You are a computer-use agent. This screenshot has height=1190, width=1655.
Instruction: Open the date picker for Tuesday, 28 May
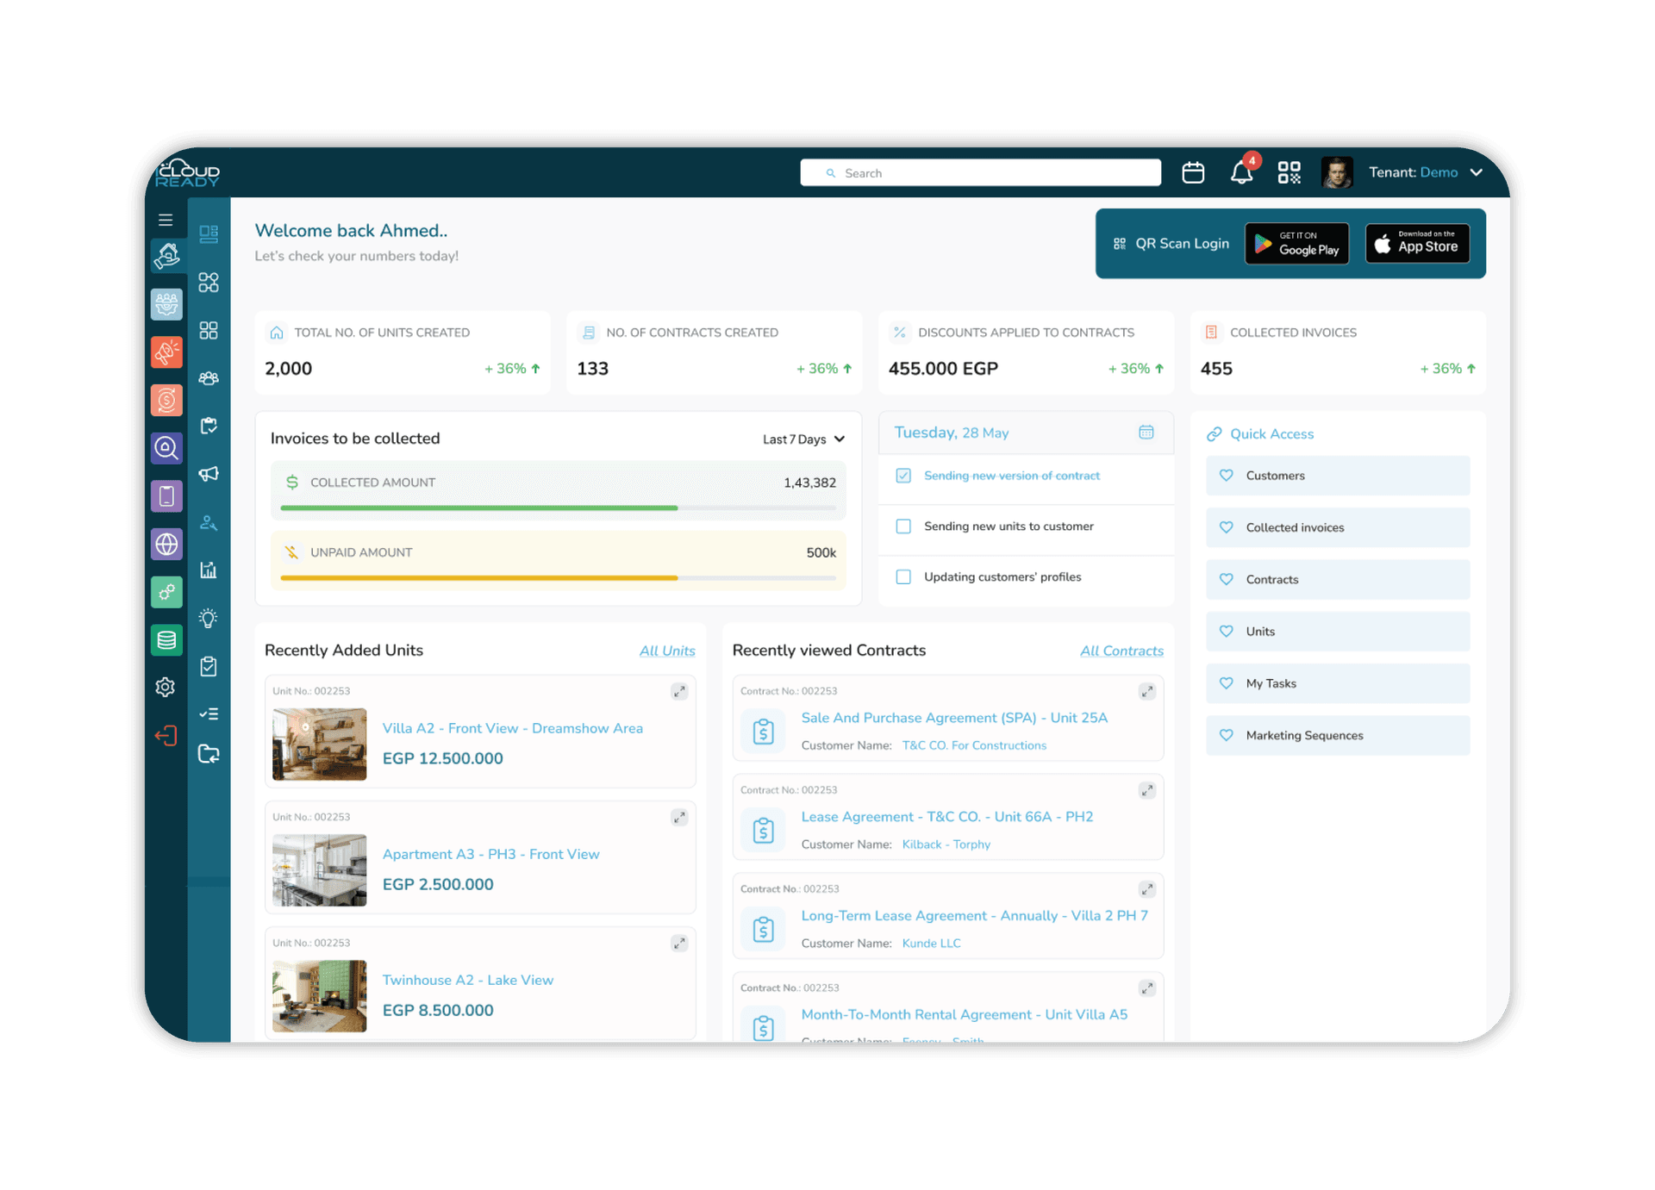(x=1146, y=432)
